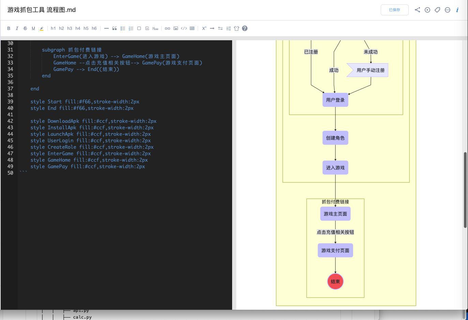Insert hyperlink
Screen dimensions: 468x320
[167, 28]
